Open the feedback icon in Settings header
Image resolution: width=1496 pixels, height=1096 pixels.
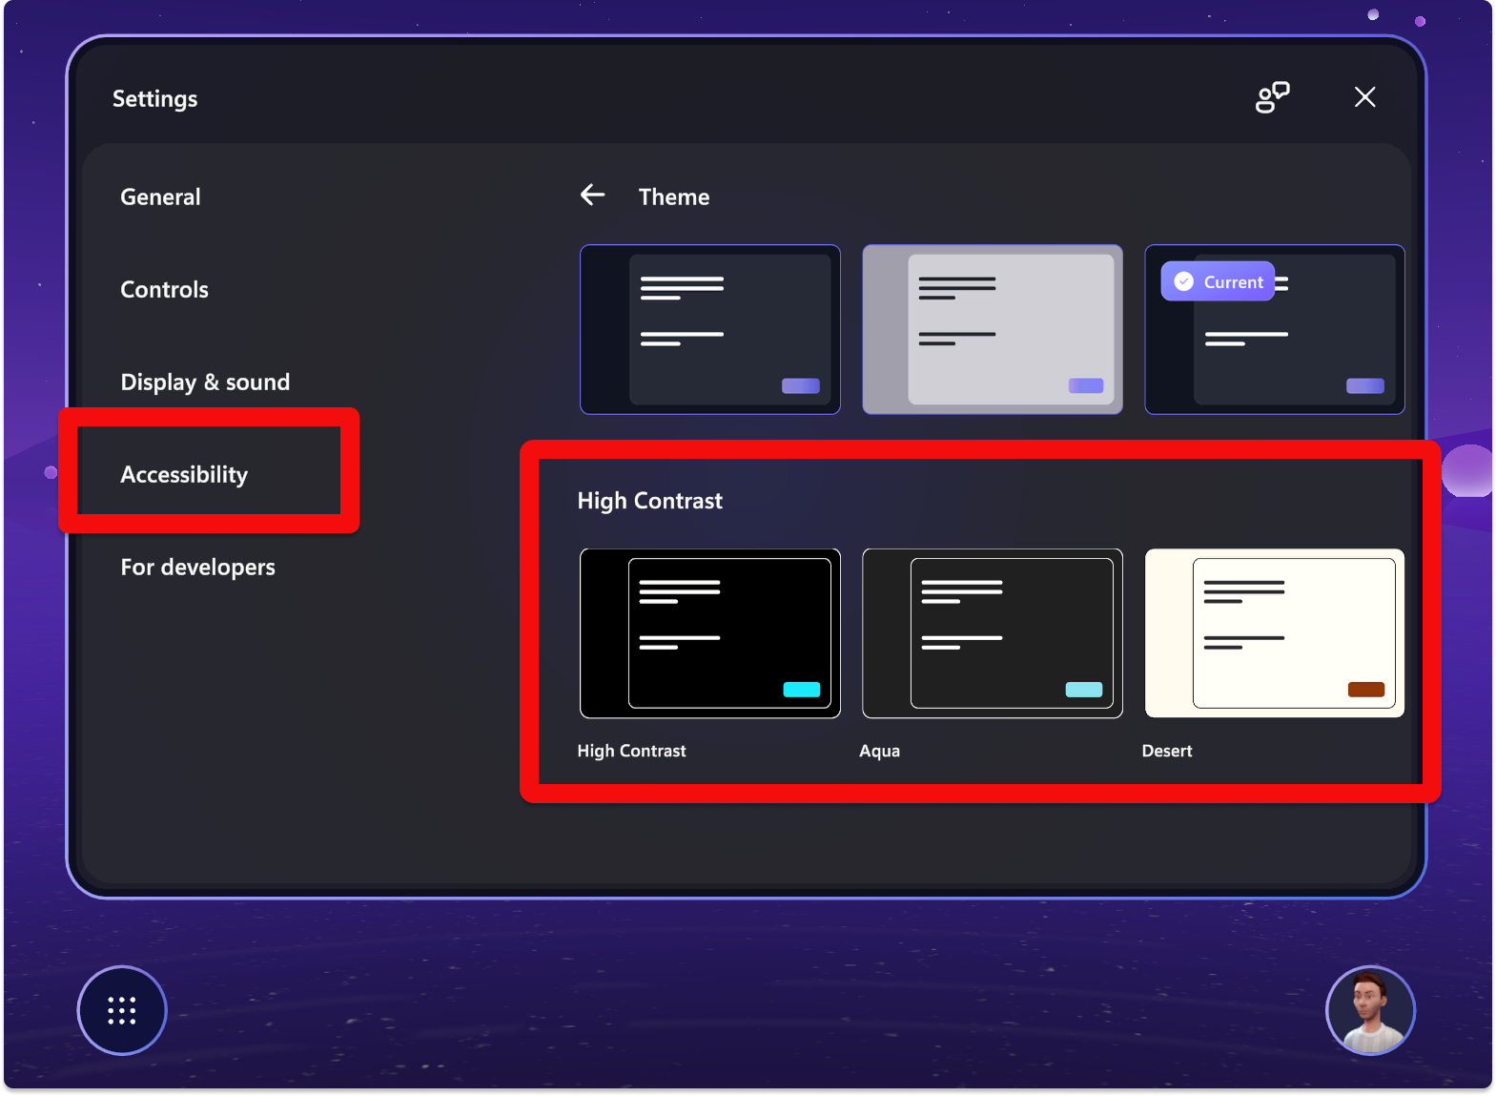1272,97
